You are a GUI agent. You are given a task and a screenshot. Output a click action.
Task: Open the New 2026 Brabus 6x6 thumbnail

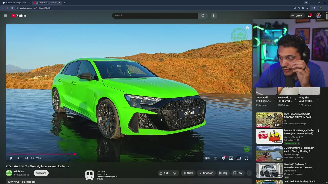pos(269,170)
